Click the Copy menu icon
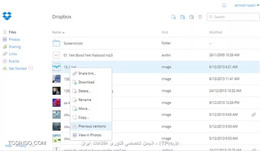The width and height of the screenshot is (260, 151). tap(75, 117)
